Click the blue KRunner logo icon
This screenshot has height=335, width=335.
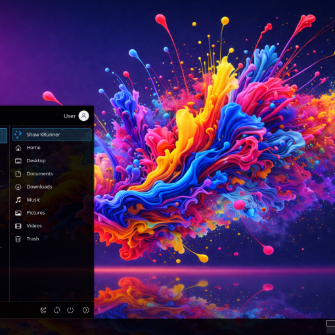click(x=18, y=135)
